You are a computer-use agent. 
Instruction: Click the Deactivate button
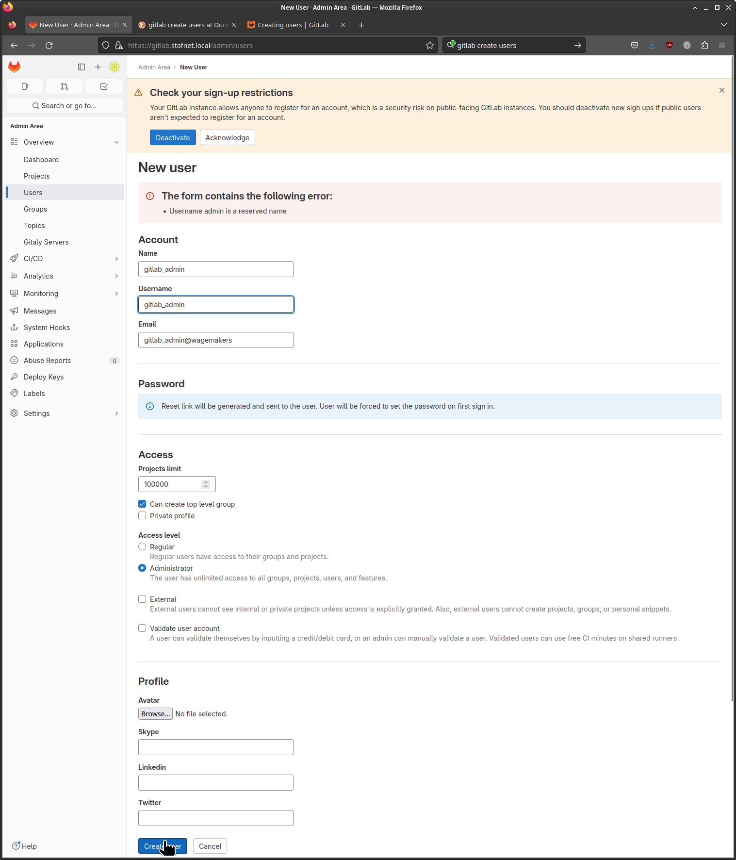pyautogui.click(x=173, y=138)
